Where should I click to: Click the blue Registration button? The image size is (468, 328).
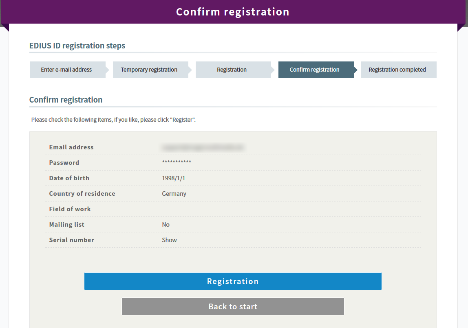233,281
